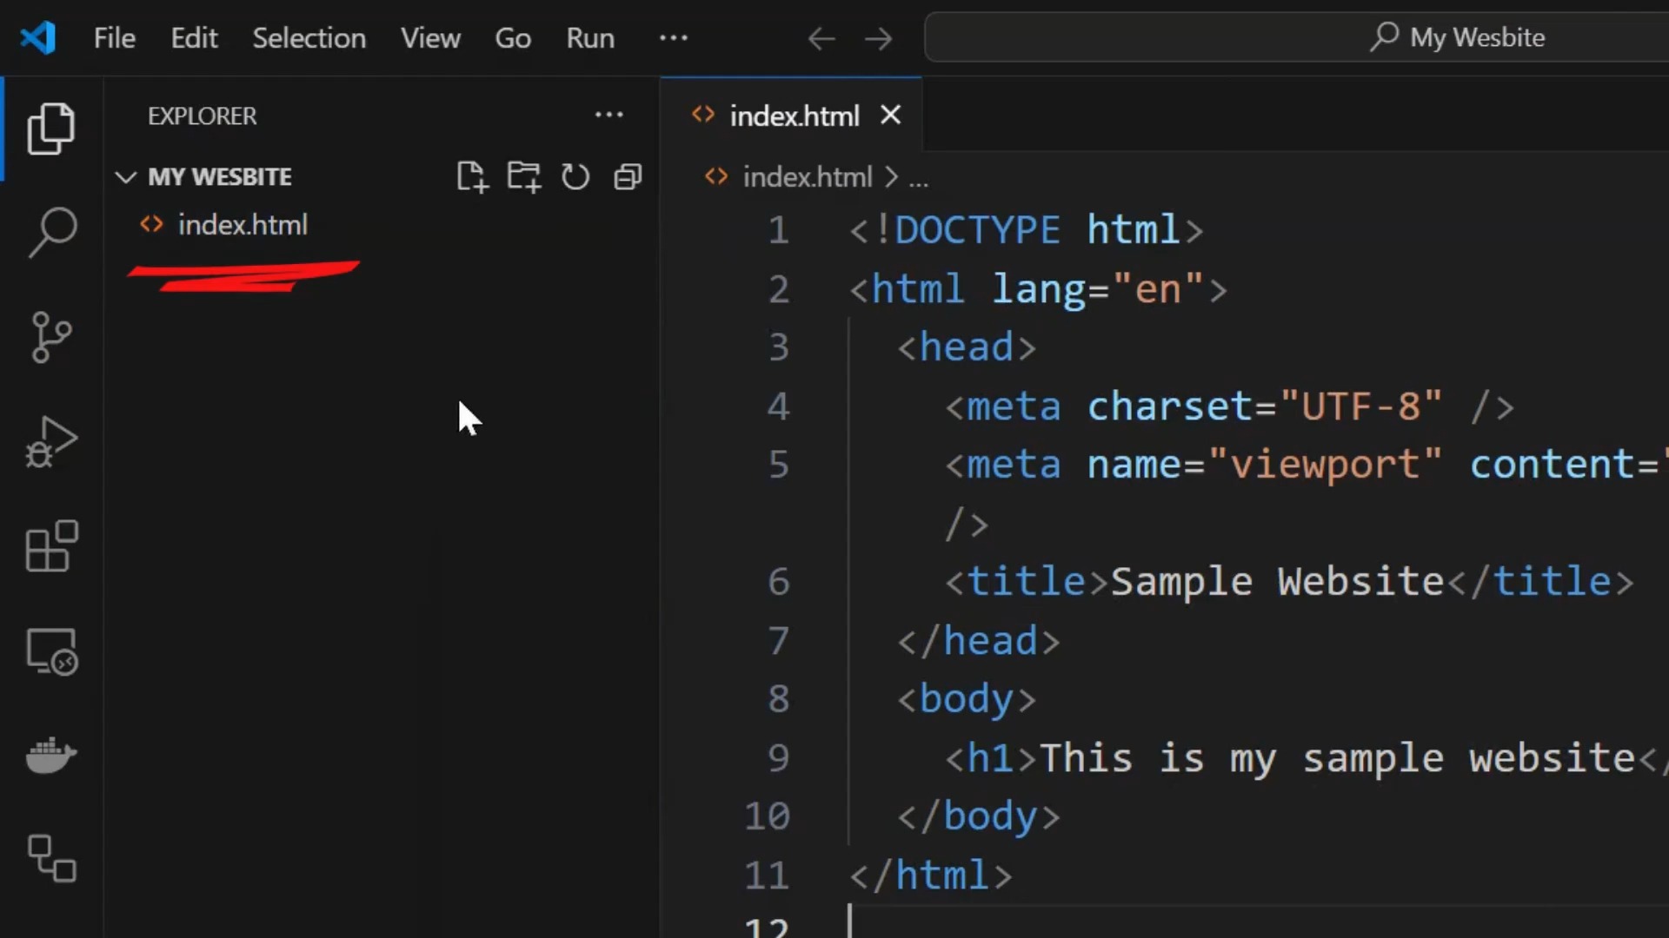Open the Source Control view
Image resolution: width=1669 pixels, height=938 pixels.
point(51,337)
